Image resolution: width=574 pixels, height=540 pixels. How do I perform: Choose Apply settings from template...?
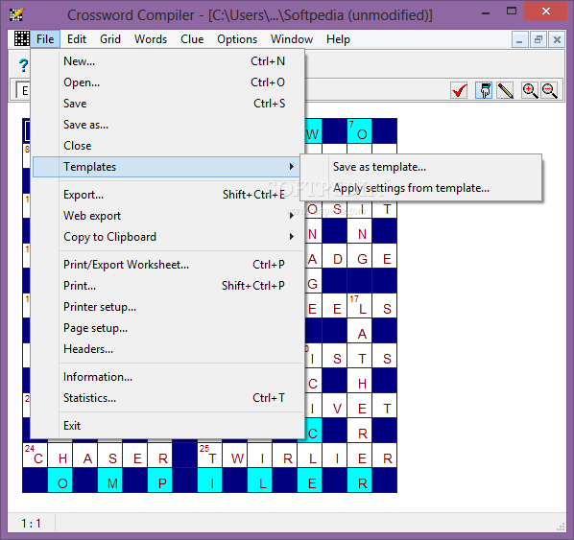point(421,188)
